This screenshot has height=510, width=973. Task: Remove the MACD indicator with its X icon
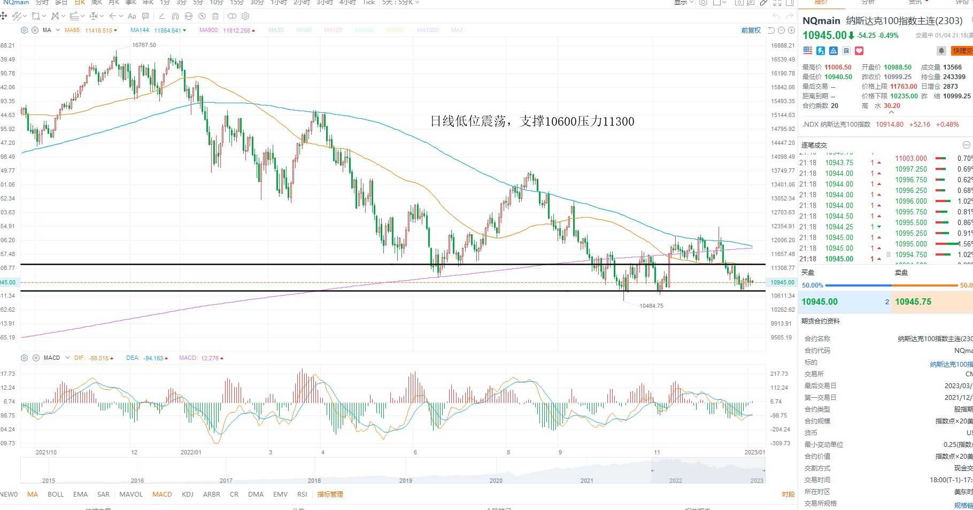(x=35, y=358)
